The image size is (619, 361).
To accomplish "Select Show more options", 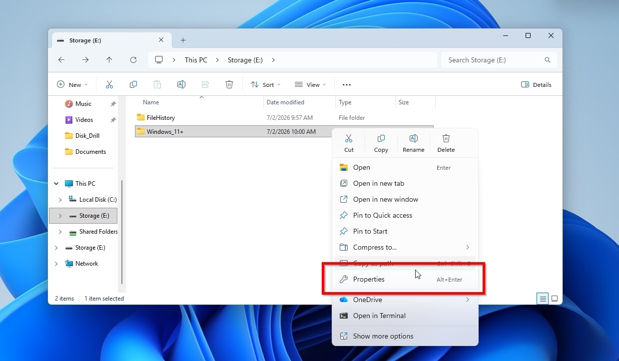I will pyautogui.click(x=405, y=336).
